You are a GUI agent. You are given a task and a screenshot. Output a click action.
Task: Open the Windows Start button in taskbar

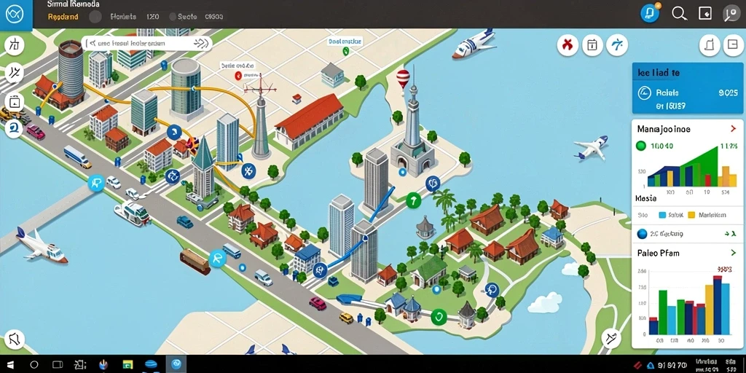click(x=10, y=364)
